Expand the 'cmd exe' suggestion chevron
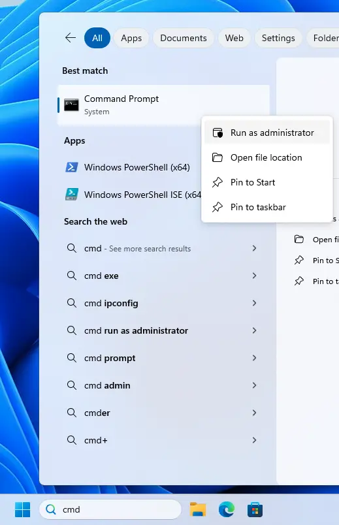The width and height of the screenshot is (339, 525). click(x=254, y=276)
